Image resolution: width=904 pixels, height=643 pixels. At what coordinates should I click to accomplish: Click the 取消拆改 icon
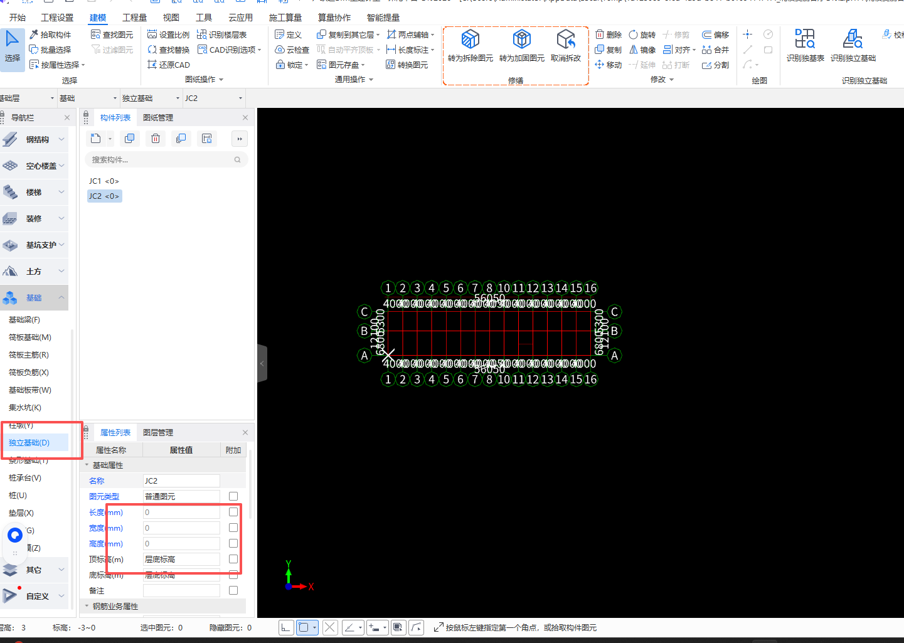565,40
